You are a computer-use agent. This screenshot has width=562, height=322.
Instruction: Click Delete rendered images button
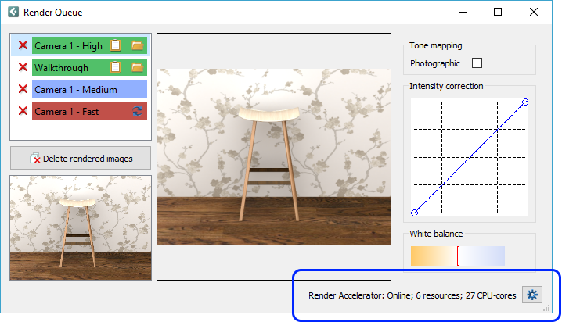81,158
